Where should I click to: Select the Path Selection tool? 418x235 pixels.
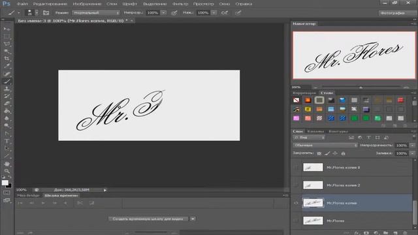7,148
